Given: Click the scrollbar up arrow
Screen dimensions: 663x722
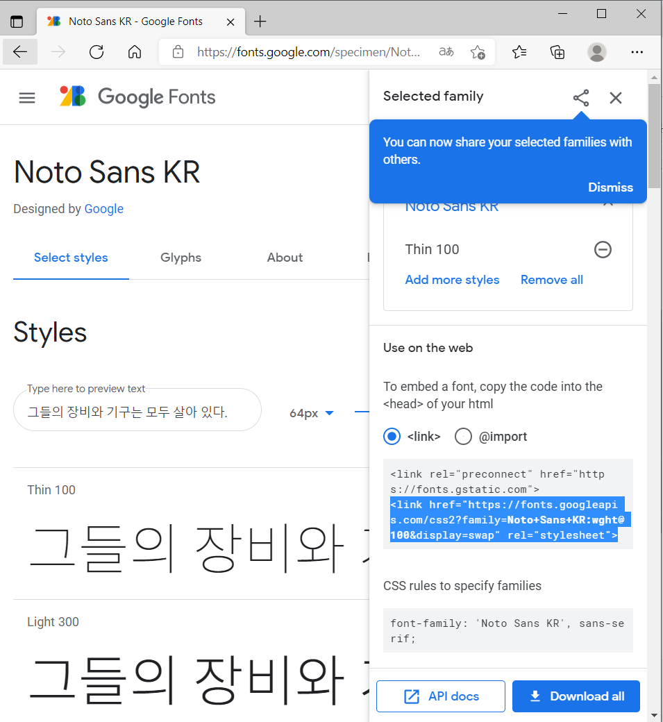Looking at the screenshot, I should pyautogui.click(x=654, y=77).
